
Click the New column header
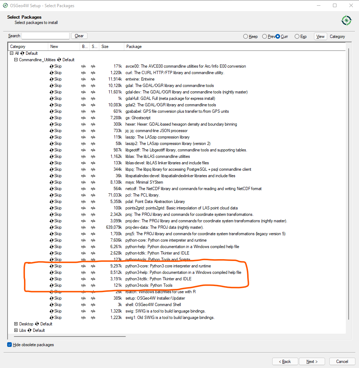click(64, 47)
